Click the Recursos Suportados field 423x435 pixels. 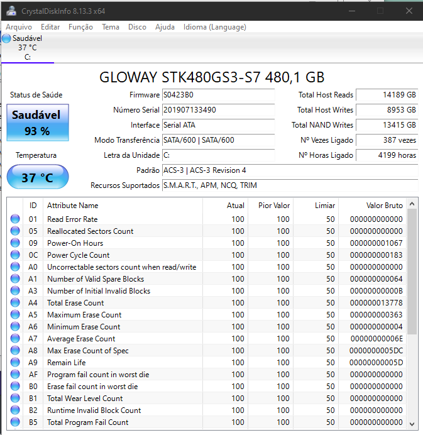(290, 185)
